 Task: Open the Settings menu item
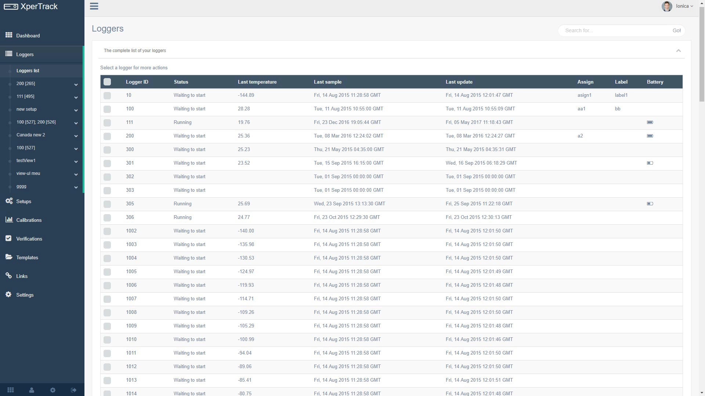(x=25, y=295)
